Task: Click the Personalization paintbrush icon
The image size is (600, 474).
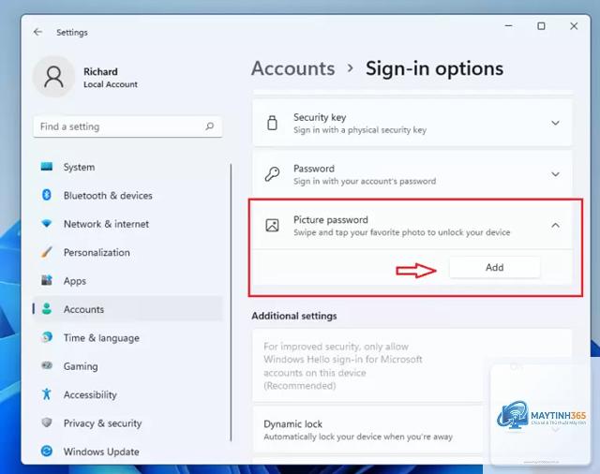Action: pos(47,252)
